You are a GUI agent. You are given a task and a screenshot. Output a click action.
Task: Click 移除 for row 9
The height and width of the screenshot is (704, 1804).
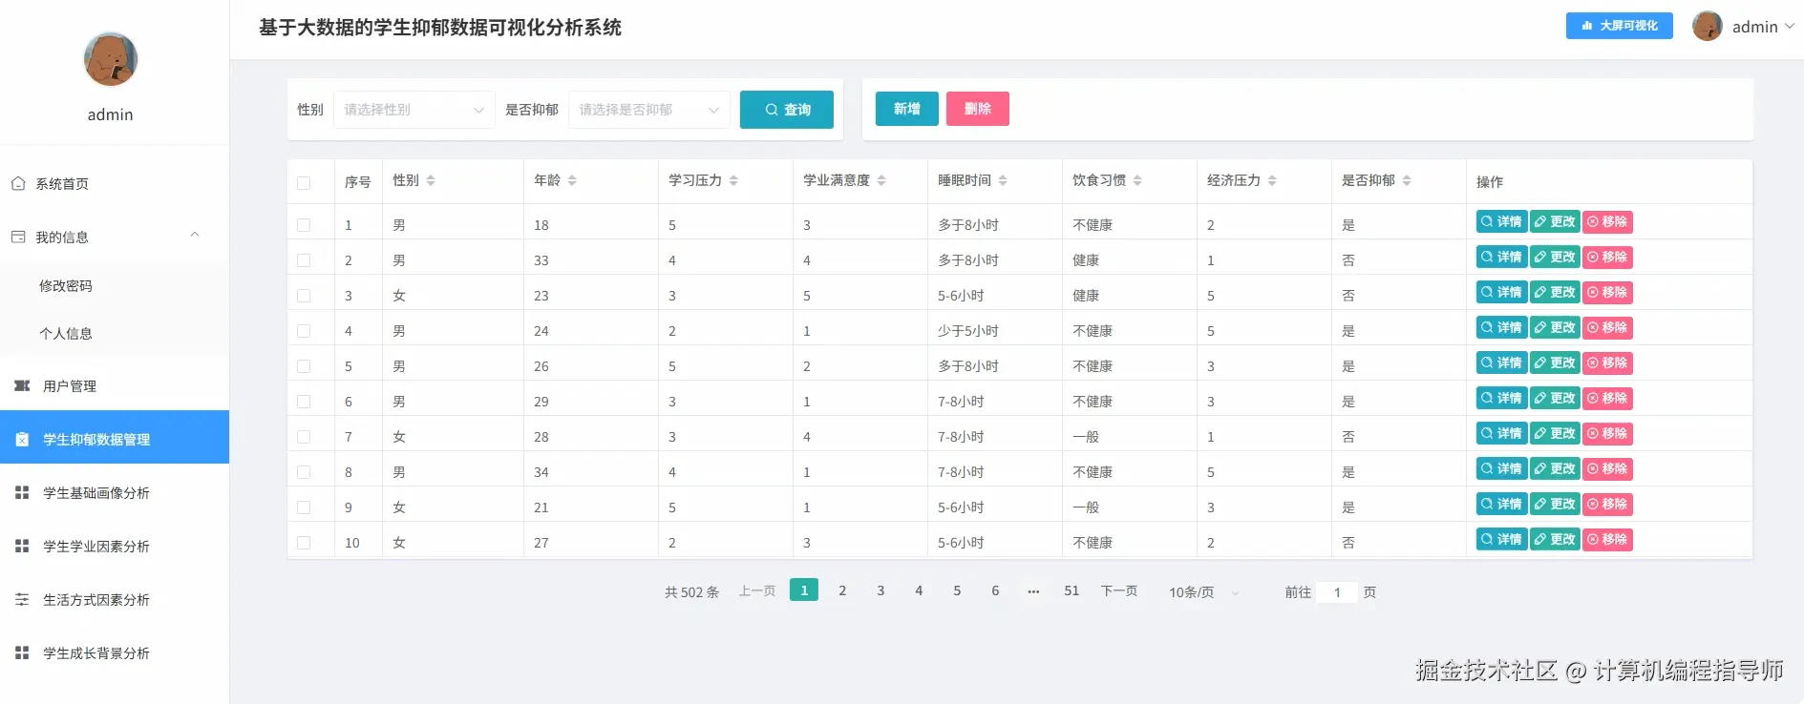(1607, 504)
